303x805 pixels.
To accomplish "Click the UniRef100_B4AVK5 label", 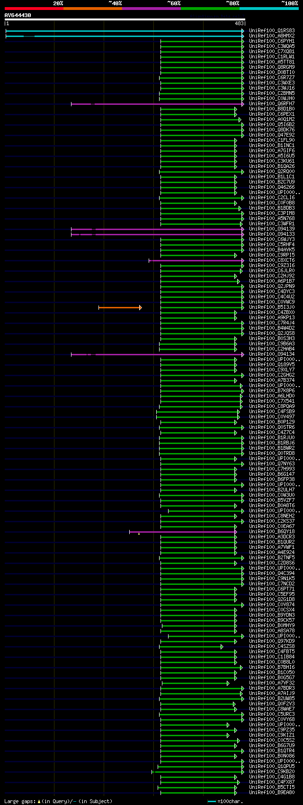I will (272, 250).
